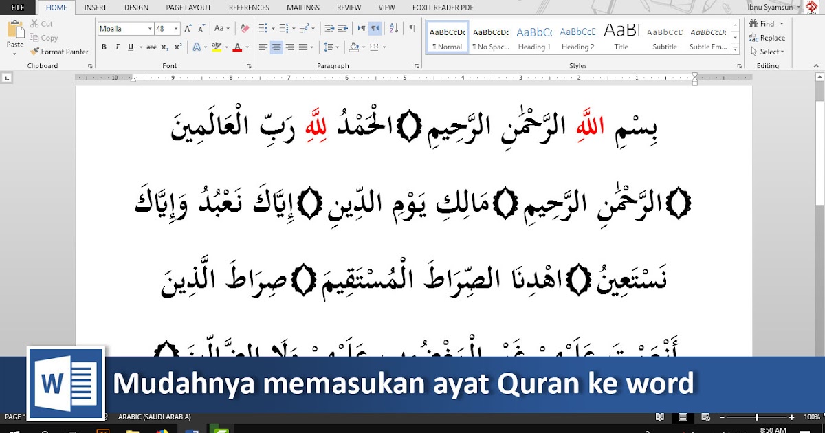Toggle Center alignment
Screen dimensions: 825x433
(276, 47)
